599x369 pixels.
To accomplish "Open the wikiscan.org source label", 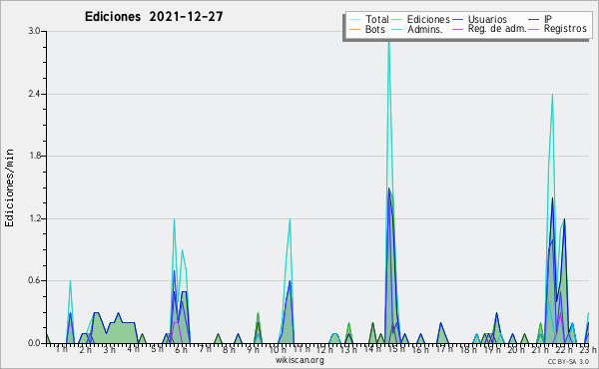I will point(299,360).
